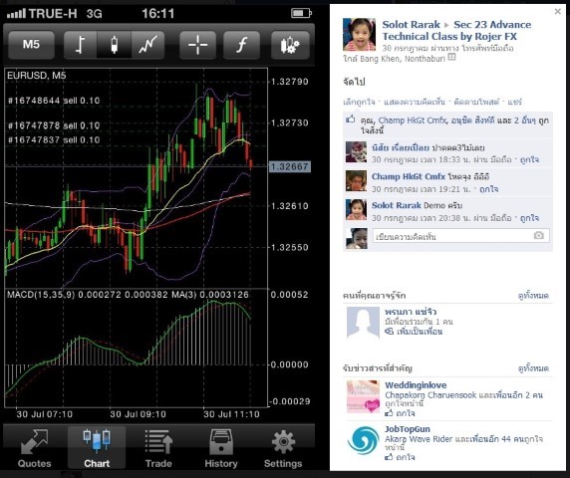Open the M5 timeframe selector

click(31, 45)
